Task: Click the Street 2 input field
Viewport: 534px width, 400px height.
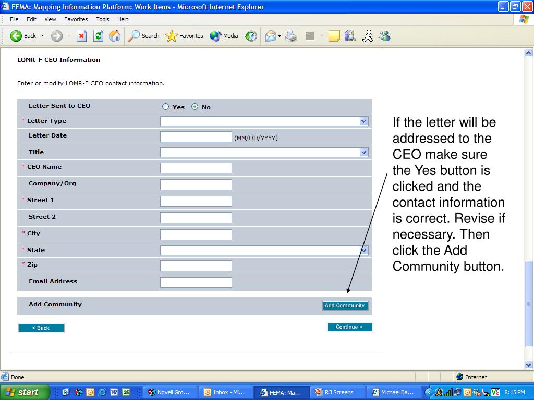Action: pos(196,218)
